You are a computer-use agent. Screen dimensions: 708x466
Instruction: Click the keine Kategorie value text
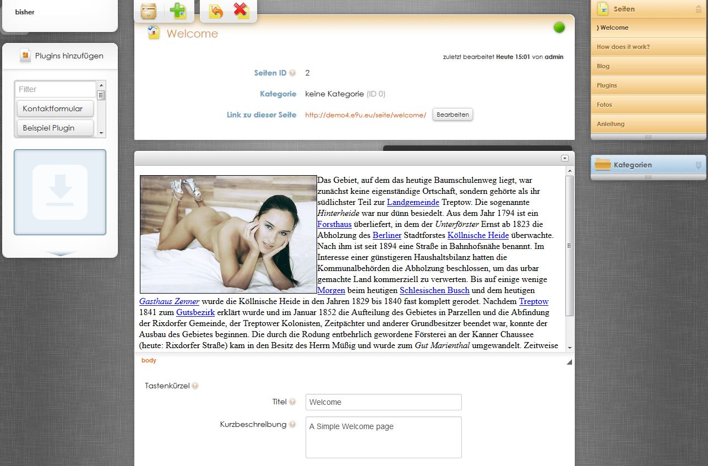click(x=334, y=94)
